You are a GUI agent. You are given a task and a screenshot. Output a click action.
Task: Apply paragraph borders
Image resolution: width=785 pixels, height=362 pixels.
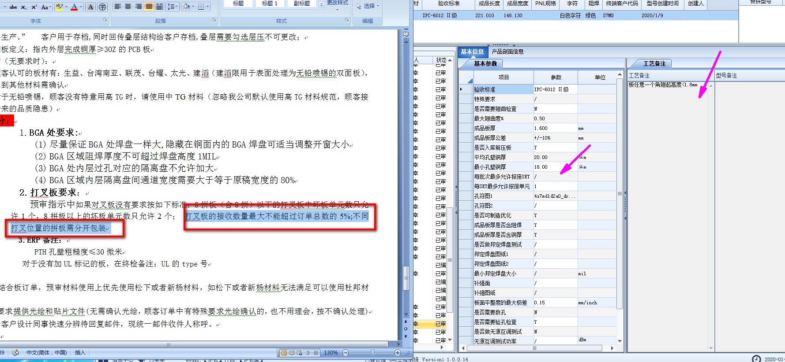tap(201, 7)
